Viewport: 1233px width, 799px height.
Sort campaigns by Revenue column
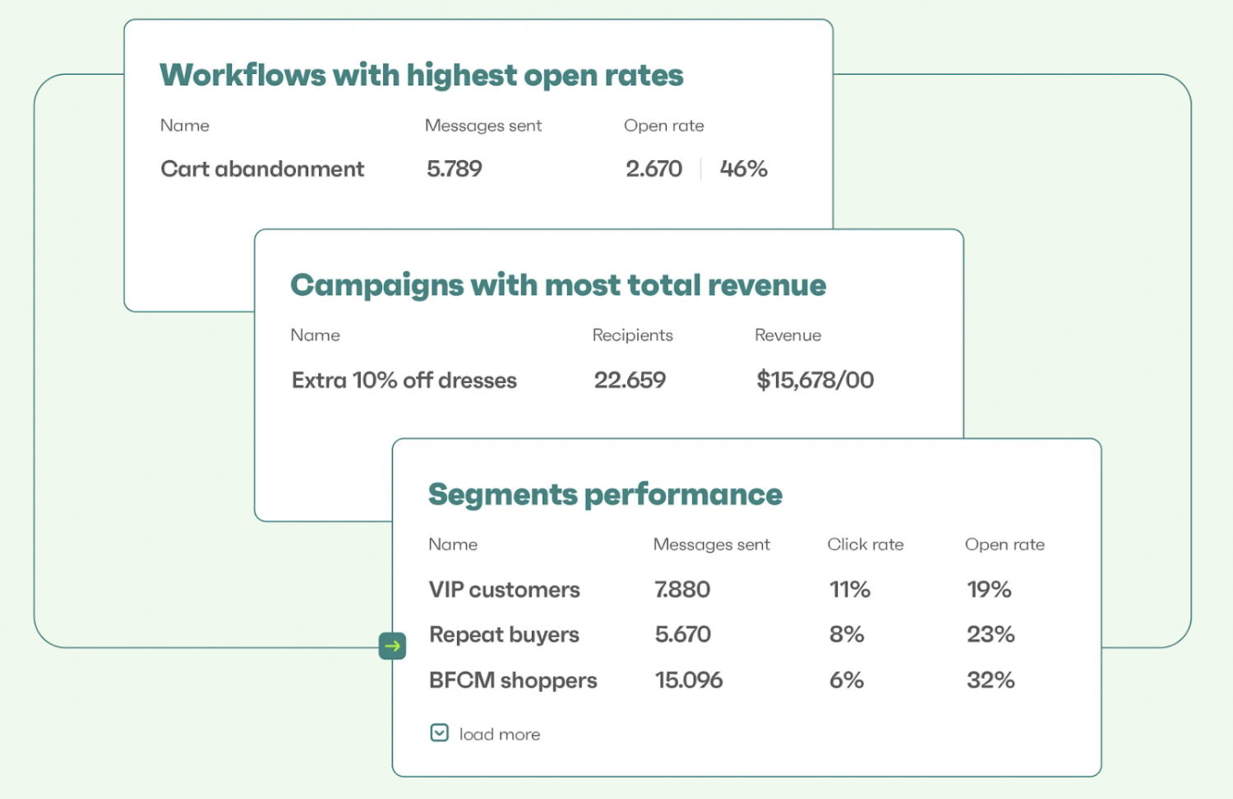787,335
